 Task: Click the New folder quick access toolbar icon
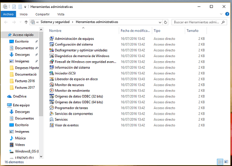click(20, 7)
